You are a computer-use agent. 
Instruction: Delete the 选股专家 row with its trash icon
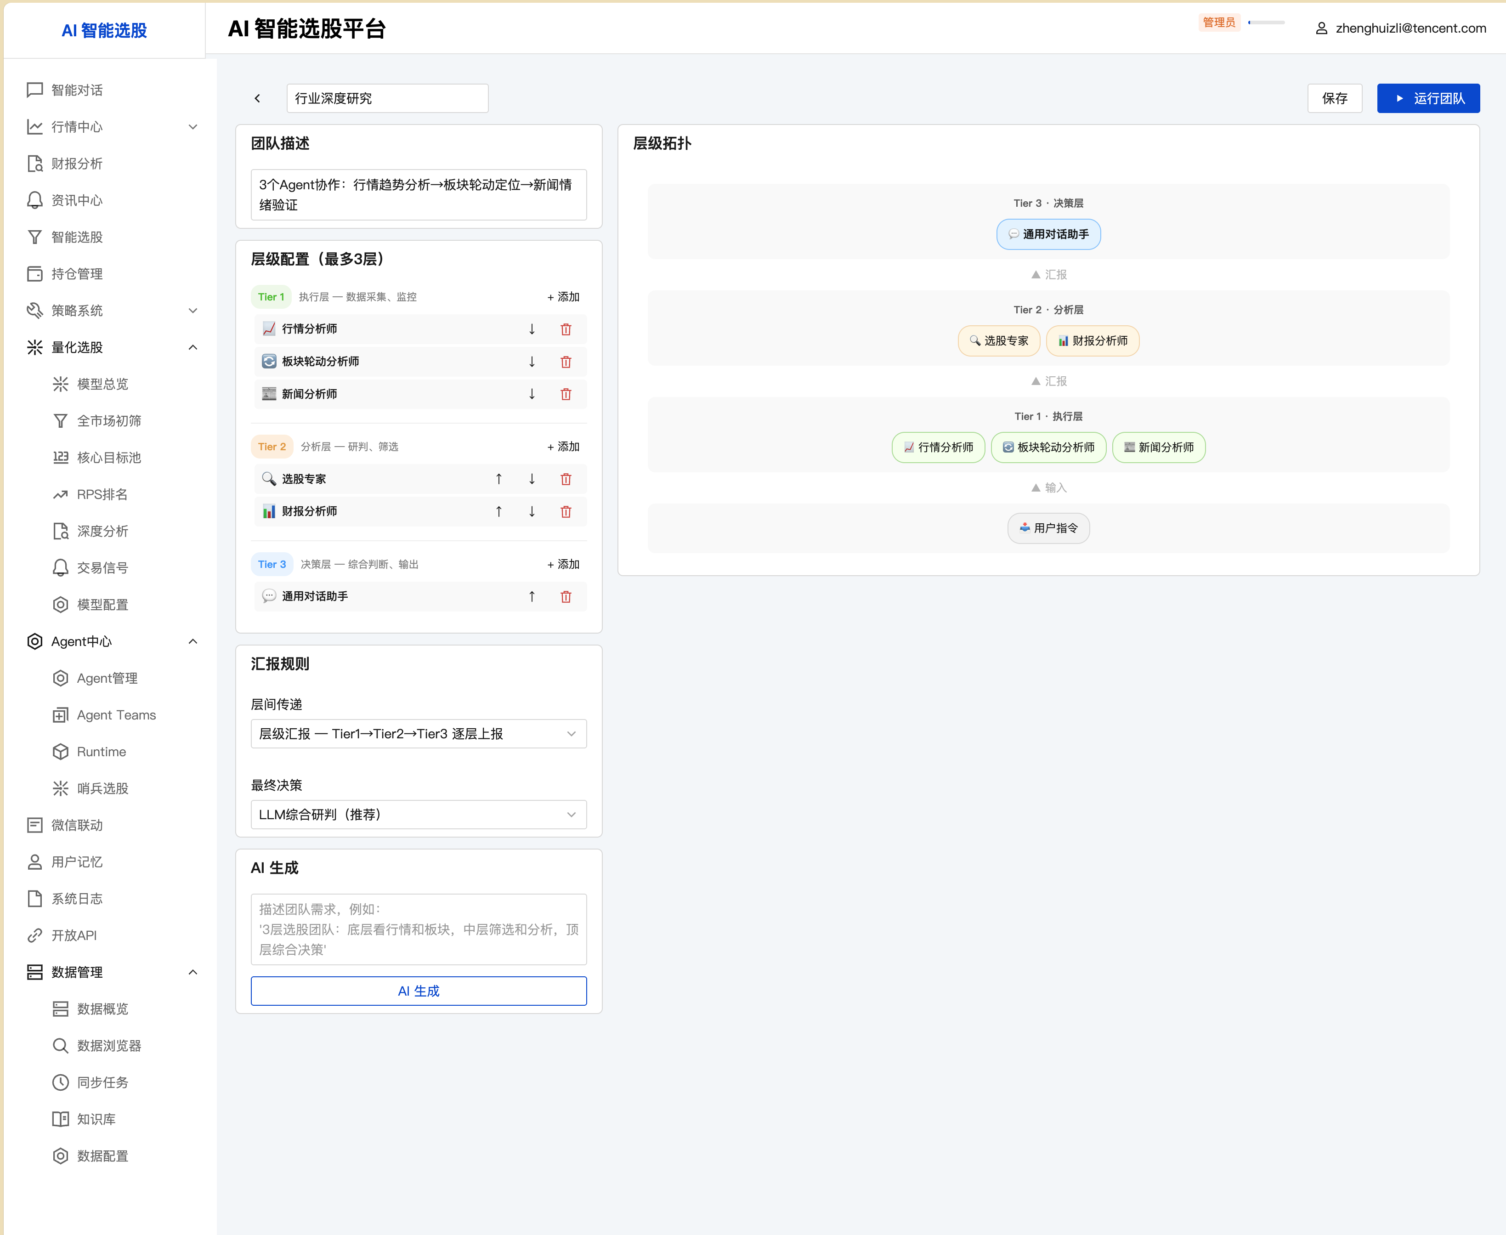click(x=566, y=480)
